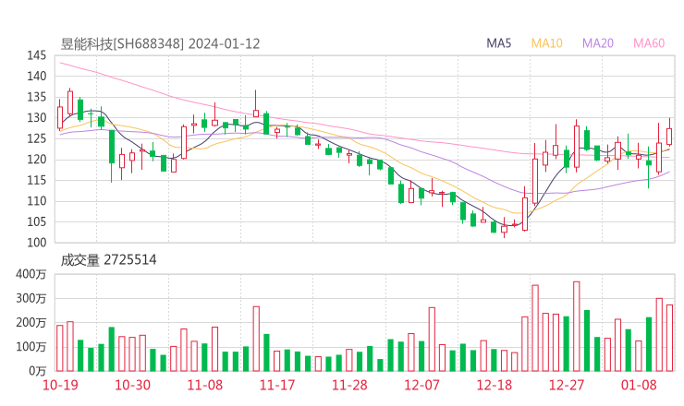Click the 145 price axis label
684x406 pixels.
pos(37,55)
